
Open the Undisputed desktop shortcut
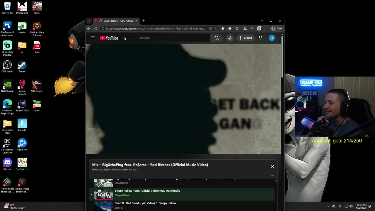pos(22,8)
